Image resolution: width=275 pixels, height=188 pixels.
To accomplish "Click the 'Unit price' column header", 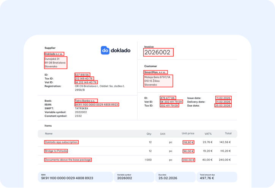I will [x=188, y=133].
